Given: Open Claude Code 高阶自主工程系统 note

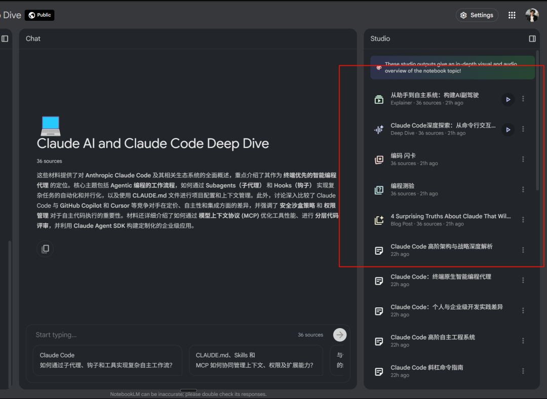Looking at the screenshot, I should (x=433, y=338).
